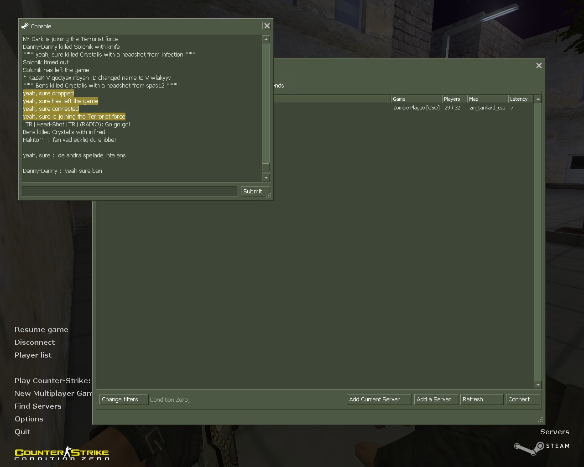The image size is (584, 467).
Task: Close the Console window
Action: tap(267, 26)
